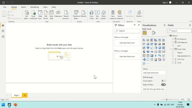192x108 pixels.
Task: Tick the Item field checkbox
Action: (x=173, y=46)
